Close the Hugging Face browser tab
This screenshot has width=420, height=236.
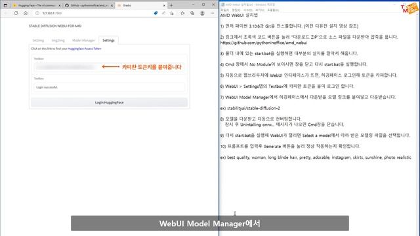60,5
